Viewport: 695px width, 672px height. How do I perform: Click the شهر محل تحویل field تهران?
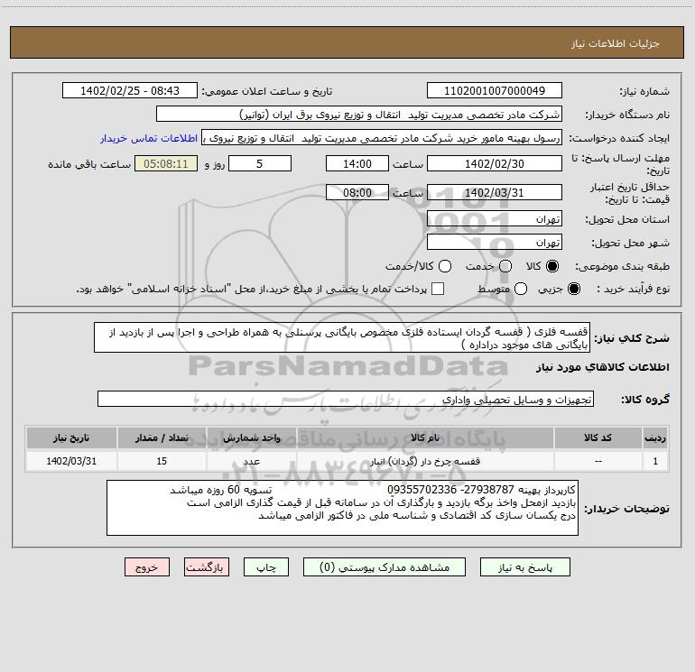coord(495,243)
